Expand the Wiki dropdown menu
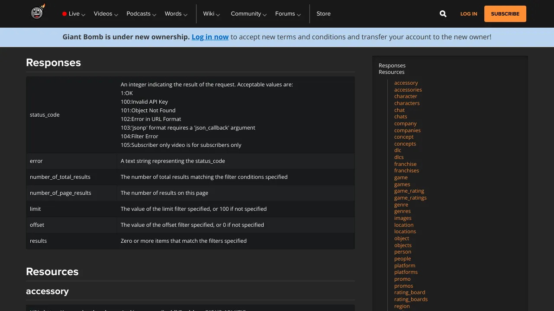 pyautogui.click(x=212, y=14)
